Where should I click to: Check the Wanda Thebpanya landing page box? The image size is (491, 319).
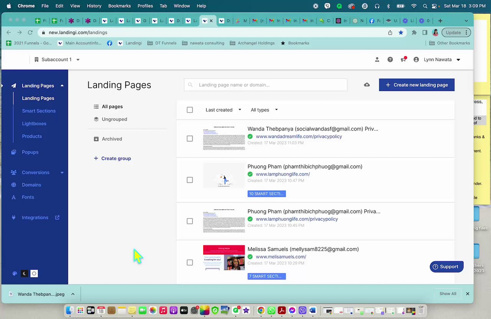point(190,138)
